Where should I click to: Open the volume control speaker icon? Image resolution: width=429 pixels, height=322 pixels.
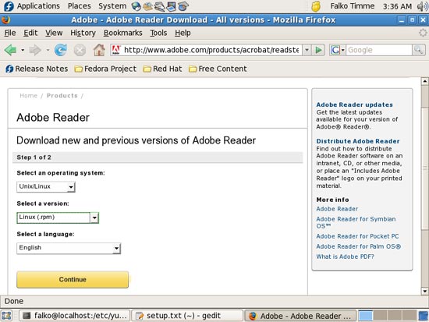click(423, 6)
